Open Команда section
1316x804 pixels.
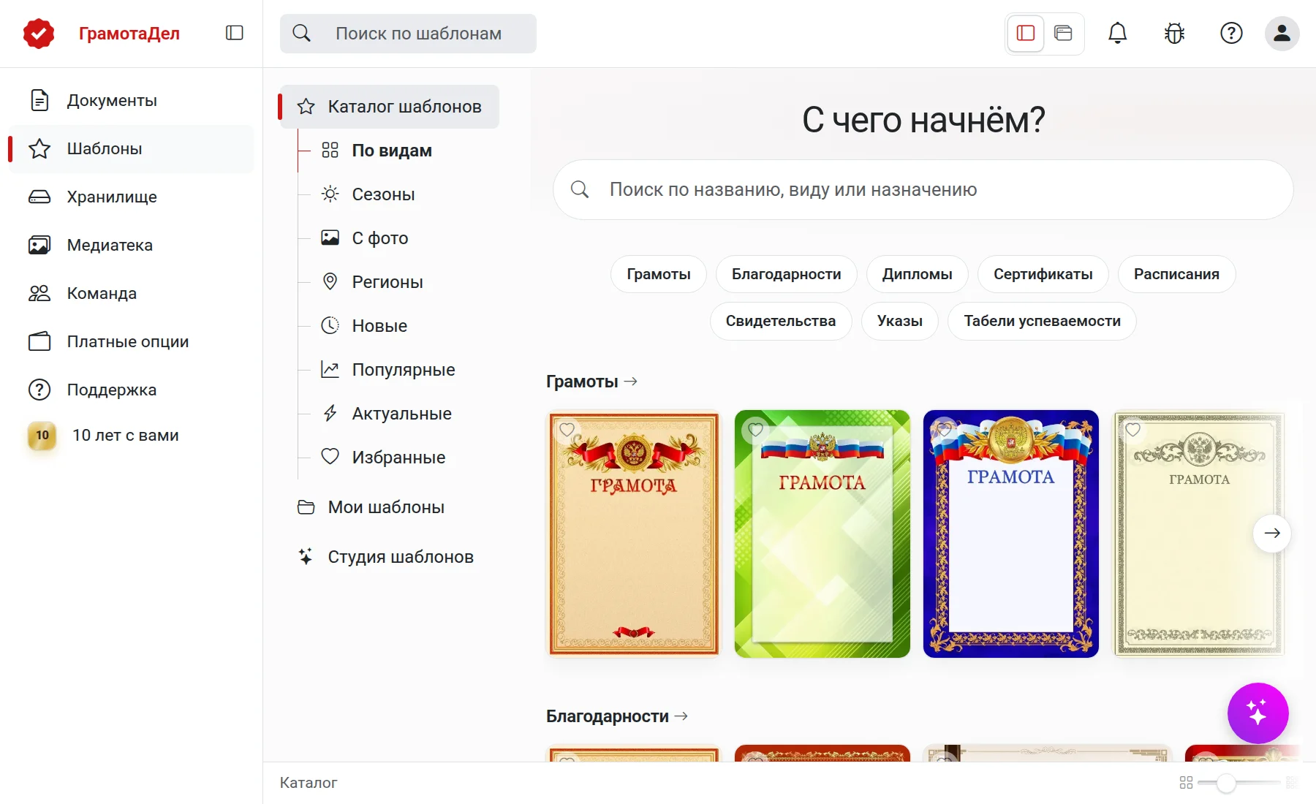[x=132, y=293]
